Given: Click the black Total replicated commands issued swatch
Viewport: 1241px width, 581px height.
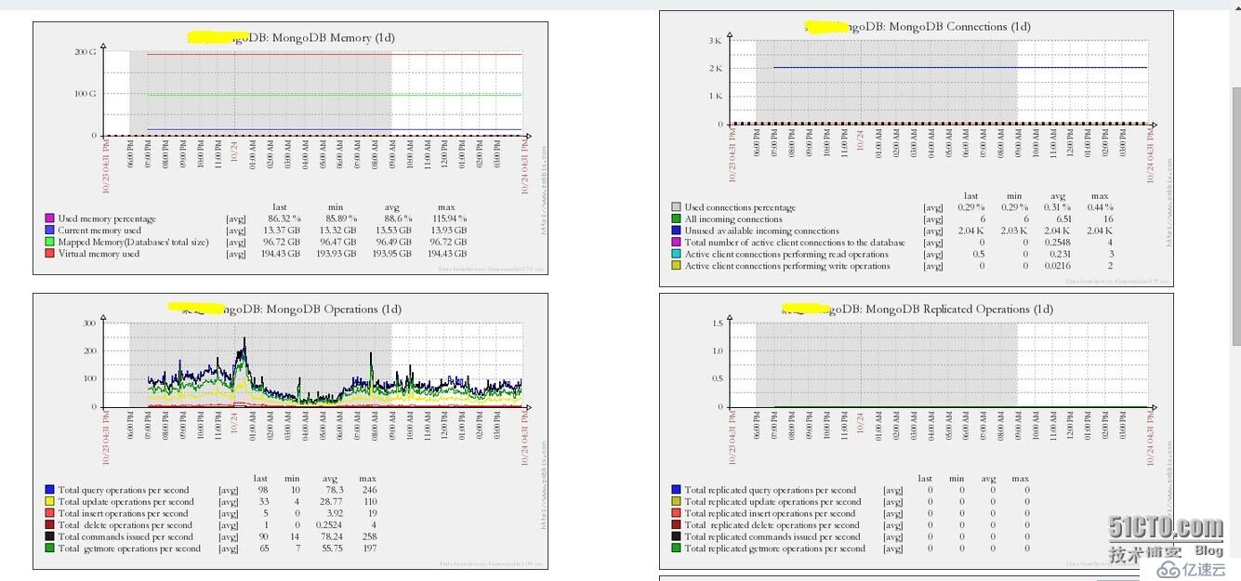Looking at the screenshot, I should (677, 536).
